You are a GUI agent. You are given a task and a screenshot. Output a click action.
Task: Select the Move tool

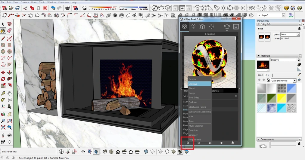coord(3,72)
